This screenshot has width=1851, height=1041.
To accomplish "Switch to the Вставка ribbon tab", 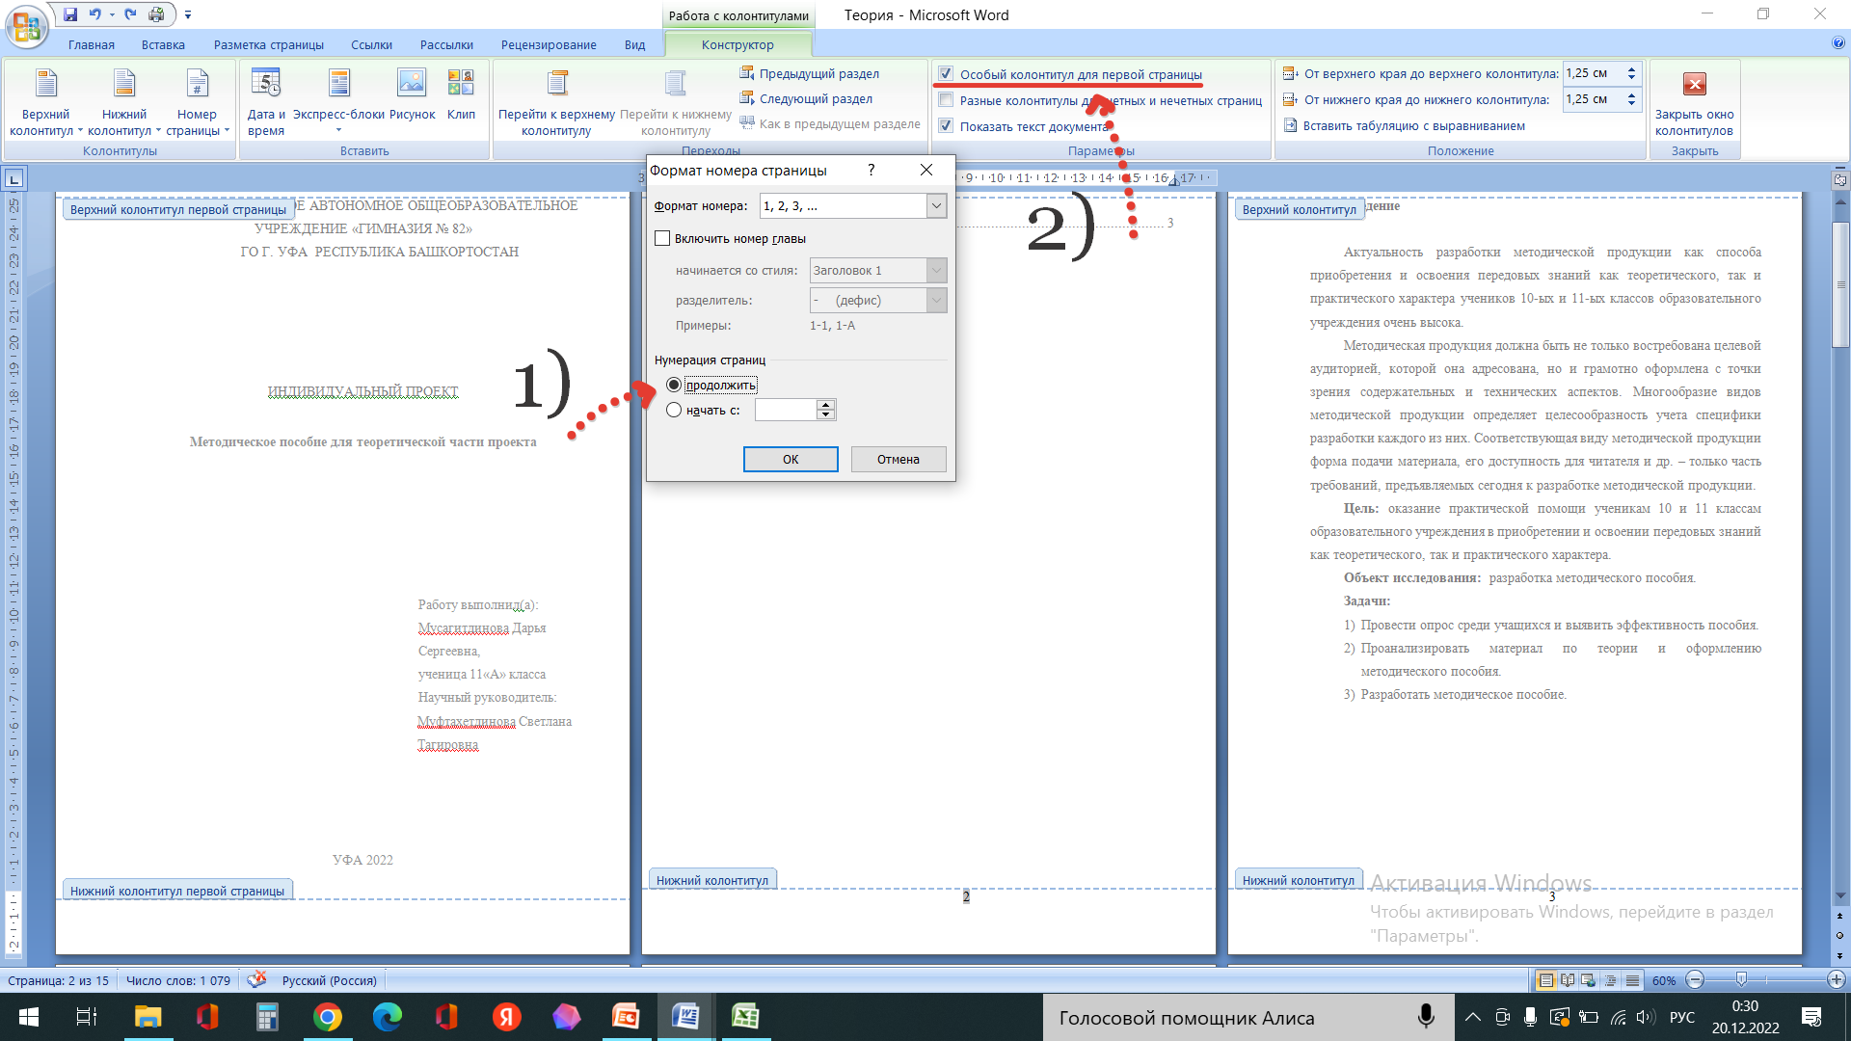I will pyautogui.click(x=163, y=44).
